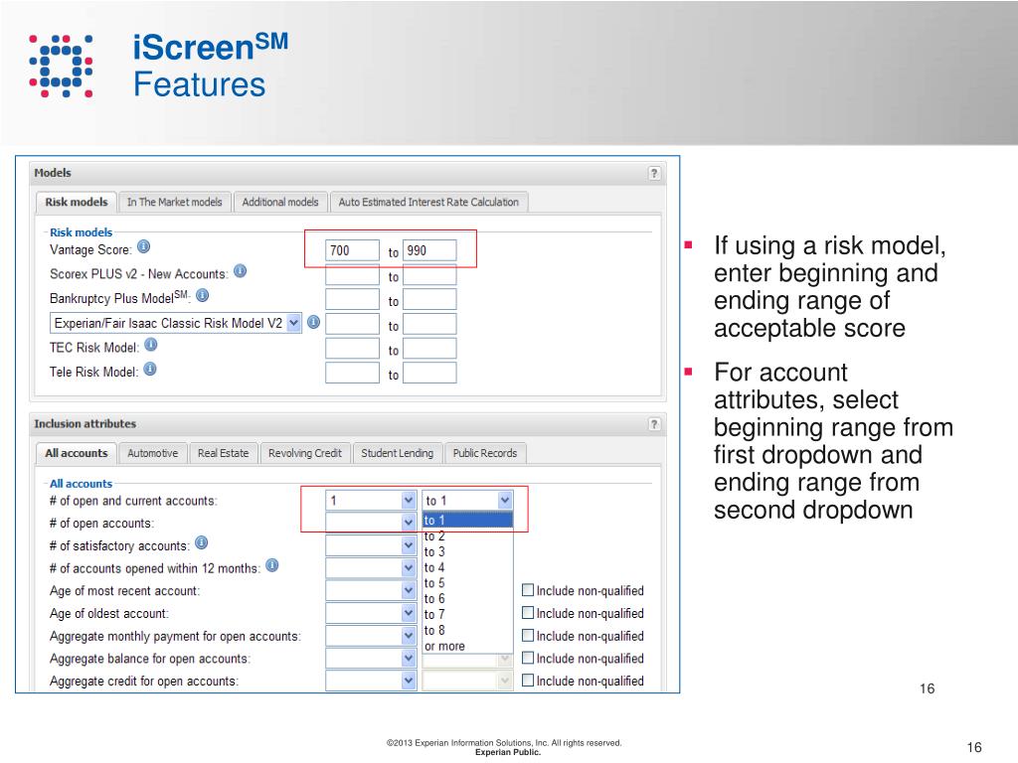Open help for the Models panel
The width and height of the screenshot is (1018, 763).
pyautogui.click(x=654, y=173)
